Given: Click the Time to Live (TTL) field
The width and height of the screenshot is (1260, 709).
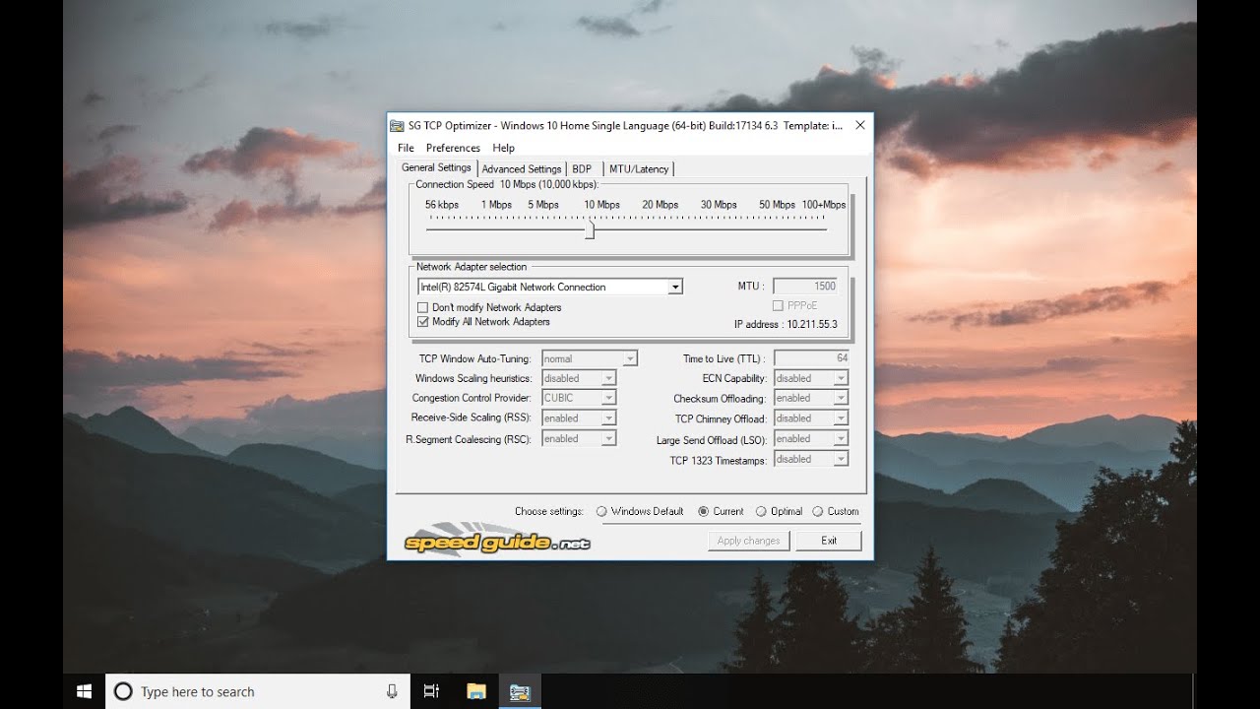Looking at the screenshot, I should click(x=811, y=358).
